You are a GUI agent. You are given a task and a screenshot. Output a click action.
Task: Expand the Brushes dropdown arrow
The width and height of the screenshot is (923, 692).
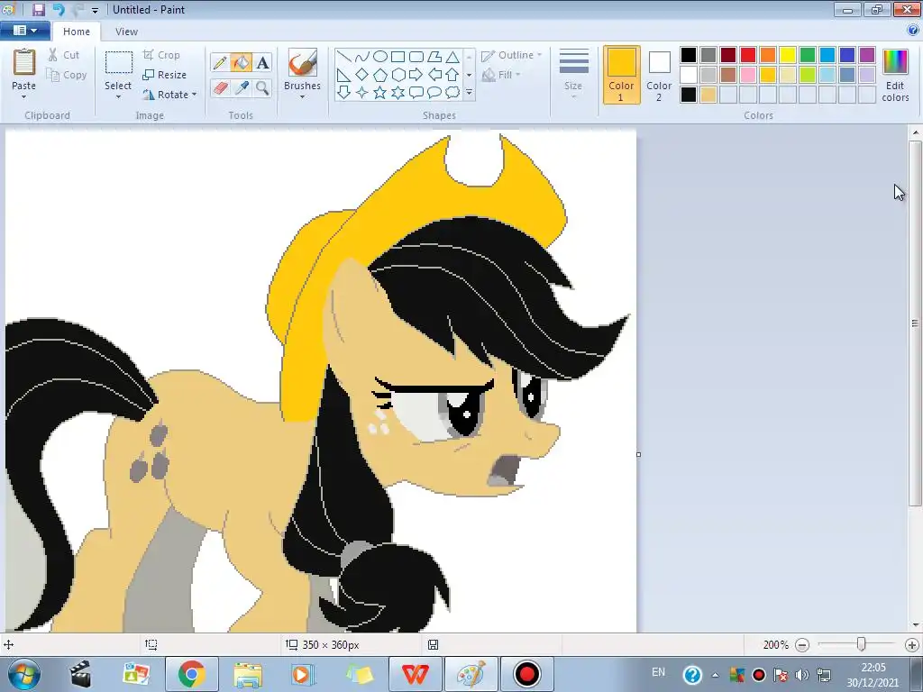click(302, 97)
